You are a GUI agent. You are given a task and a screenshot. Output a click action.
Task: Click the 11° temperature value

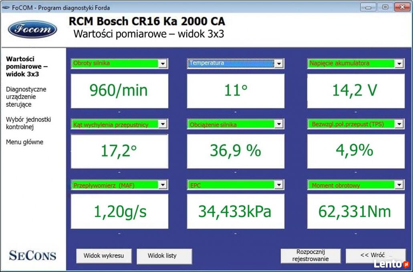point(236,91)
